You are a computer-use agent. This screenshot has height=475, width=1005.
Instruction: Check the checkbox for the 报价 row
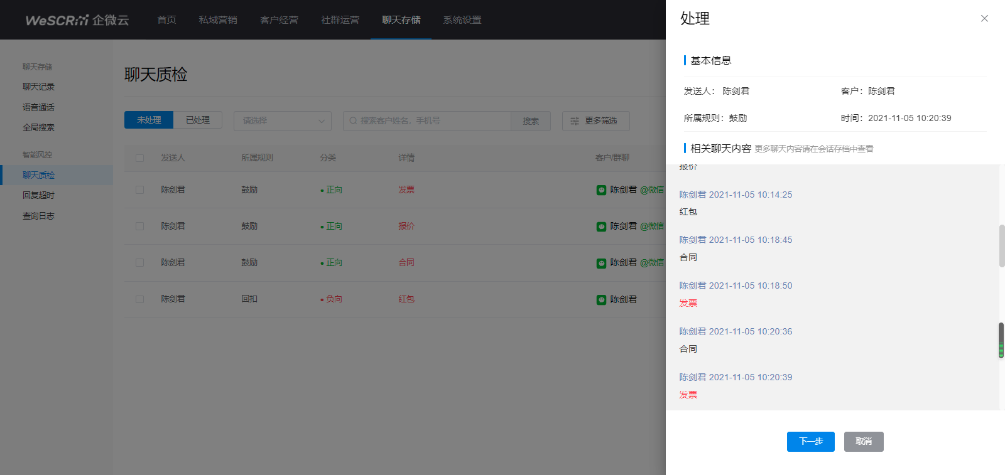(139, 226)
